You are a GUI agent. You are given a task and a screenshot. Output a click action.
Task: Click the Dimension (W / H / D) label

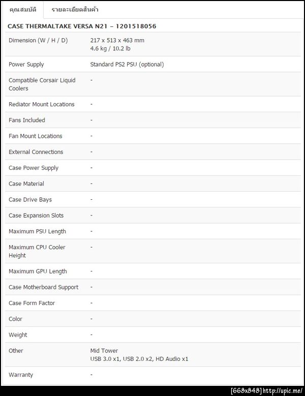[38, 40]
